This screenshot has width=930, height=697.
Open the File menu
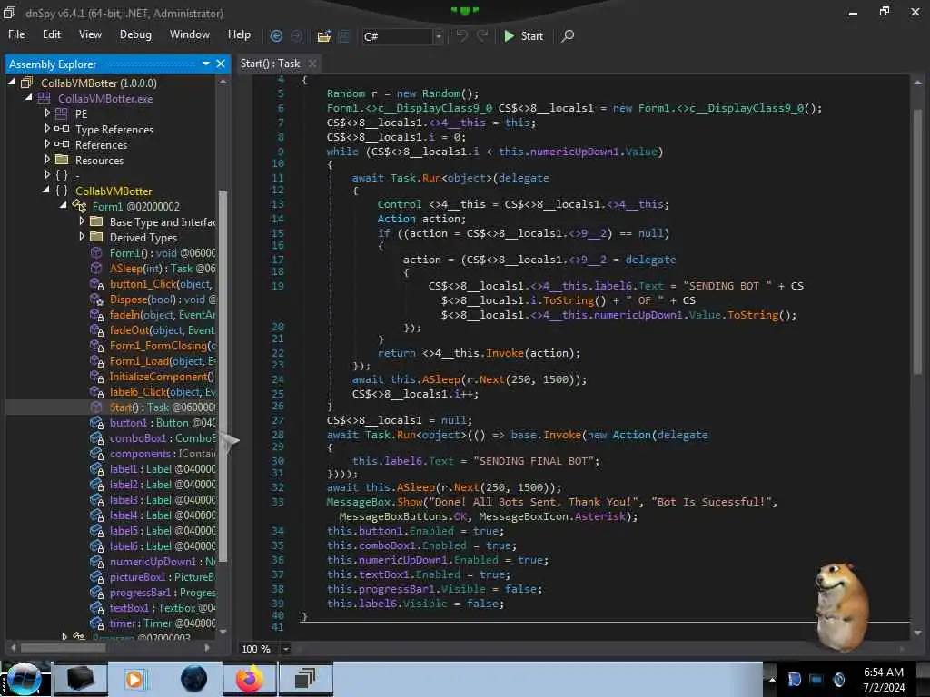(x=16, y=34)
